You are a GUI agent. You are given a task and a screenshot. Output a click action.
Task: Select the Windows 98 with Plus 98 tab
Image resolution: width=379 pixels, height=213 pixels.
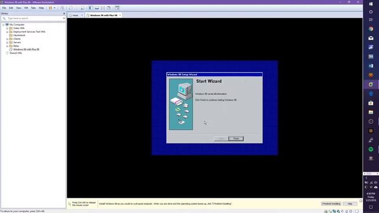[104, 15]
